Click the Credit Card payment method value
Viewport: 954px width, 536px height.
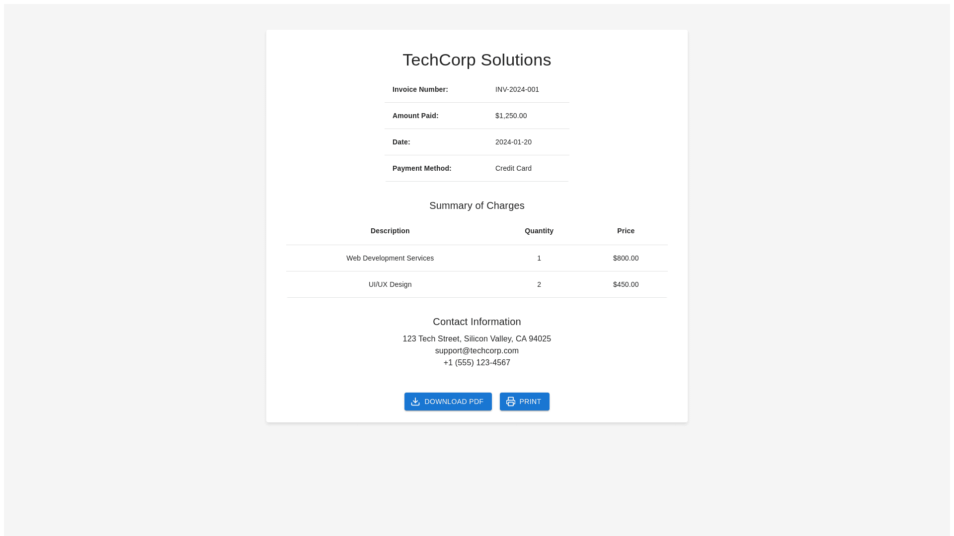[x=513, y=168]
